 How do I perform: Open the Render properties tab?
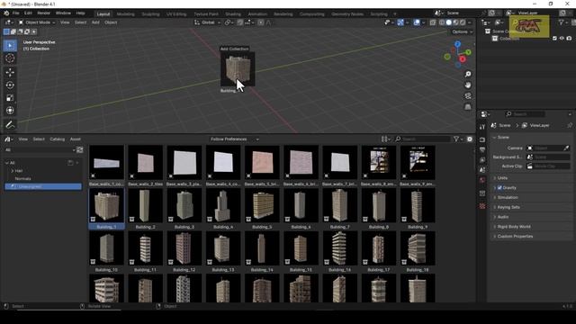[x=482, y=140]
